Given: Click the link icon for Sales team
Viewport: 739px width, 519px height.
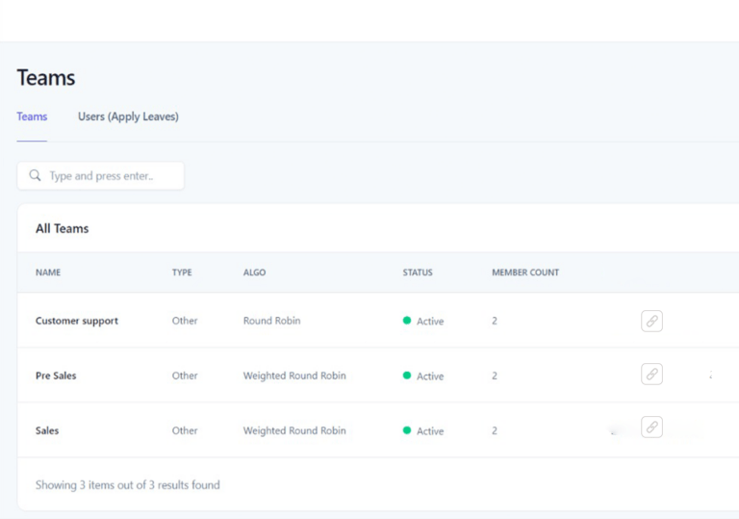Looking at the screenshot, I should pos(651,427).
